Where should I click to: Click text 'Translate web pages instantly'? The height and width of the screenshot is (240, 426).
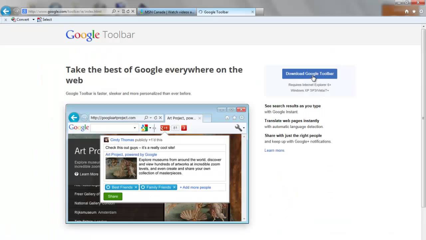(x=292, y=121)
